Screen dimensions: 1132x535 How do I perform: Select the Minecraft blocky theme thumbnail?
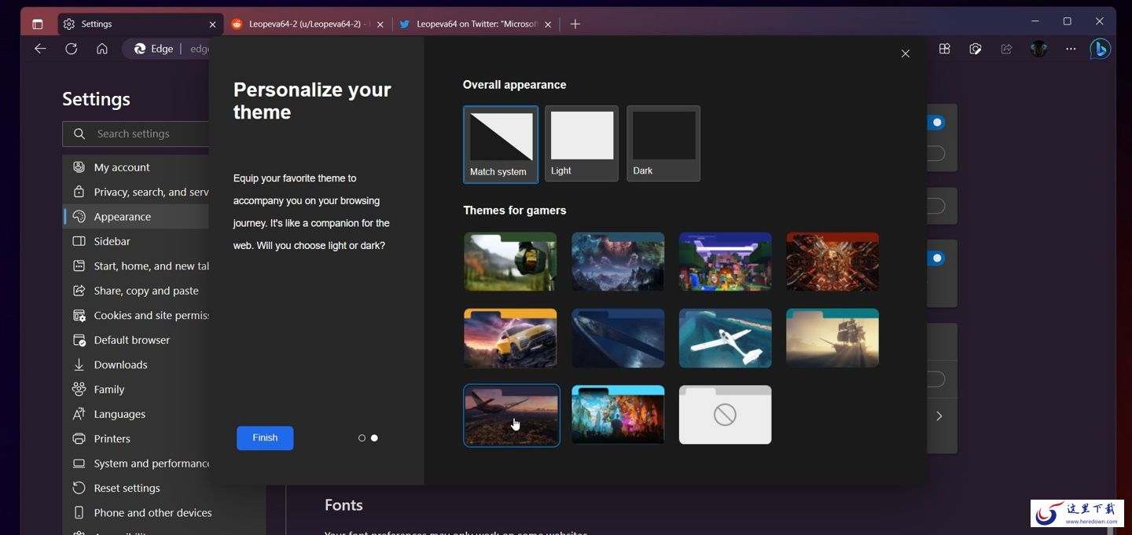coord(726,262)
